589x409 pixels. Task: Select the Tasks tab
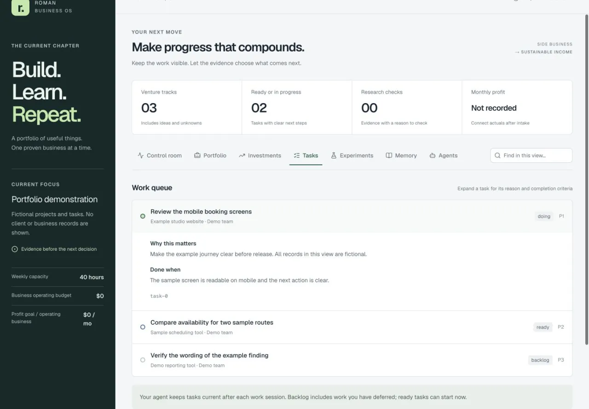click(x=306, y=156)
